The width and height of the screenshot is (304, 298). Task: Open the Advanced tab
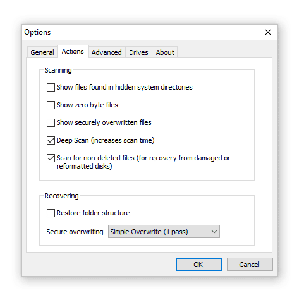pyautogui.click(x=107, y=52)
